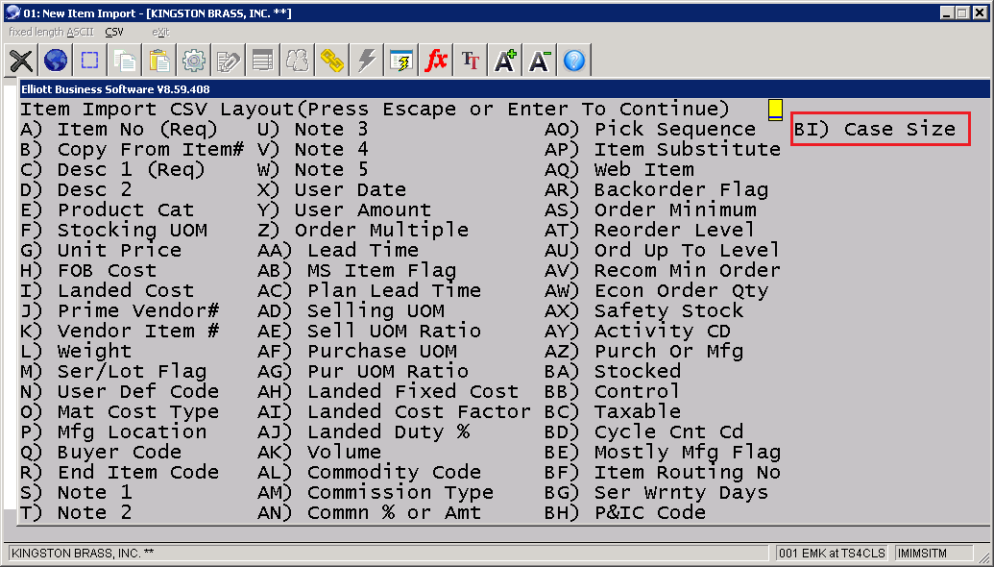This screenshot has width=994, height=567.
Task: Click the Paste clipboard toolbar icon
Action: [x=159, y=61]
